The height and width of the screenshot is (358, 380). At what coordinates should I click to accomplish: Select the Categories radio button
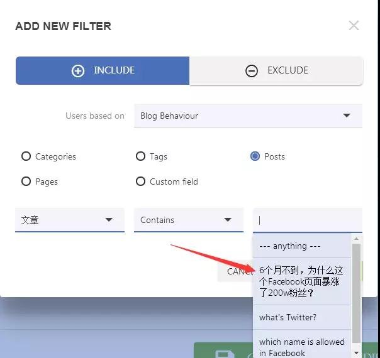[26, 156]
